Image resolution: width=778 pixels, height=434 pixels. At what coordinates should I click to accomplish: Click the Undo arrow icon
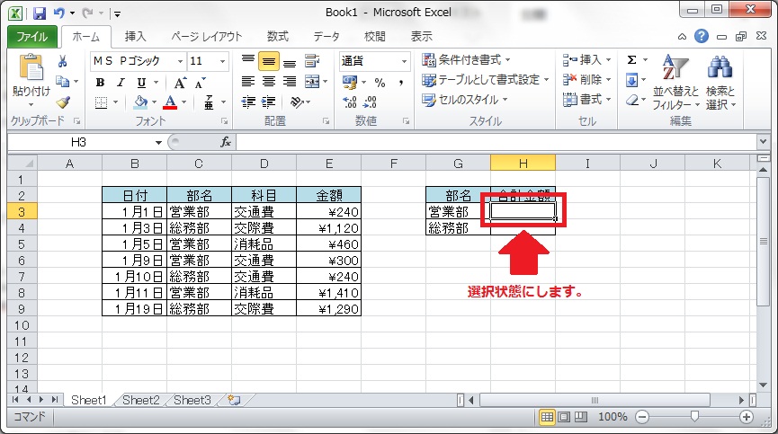point(59,13)
